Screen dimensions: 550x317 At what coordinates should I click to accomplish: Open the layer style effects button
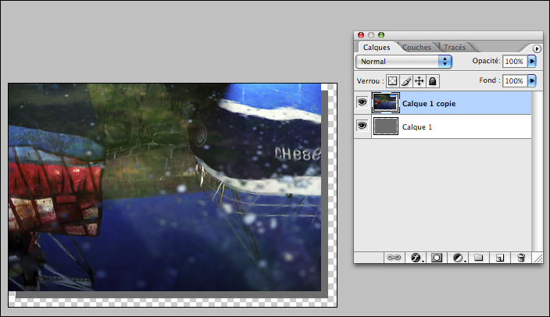point(416,257)
